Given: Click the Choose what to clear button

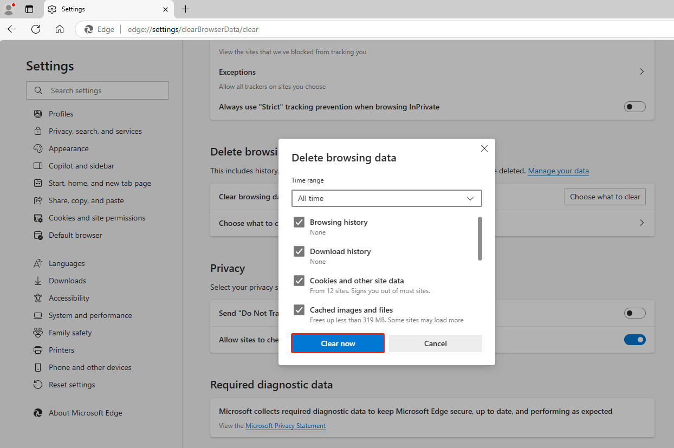Looking at the screenshot, I should (x=605, y=197).
